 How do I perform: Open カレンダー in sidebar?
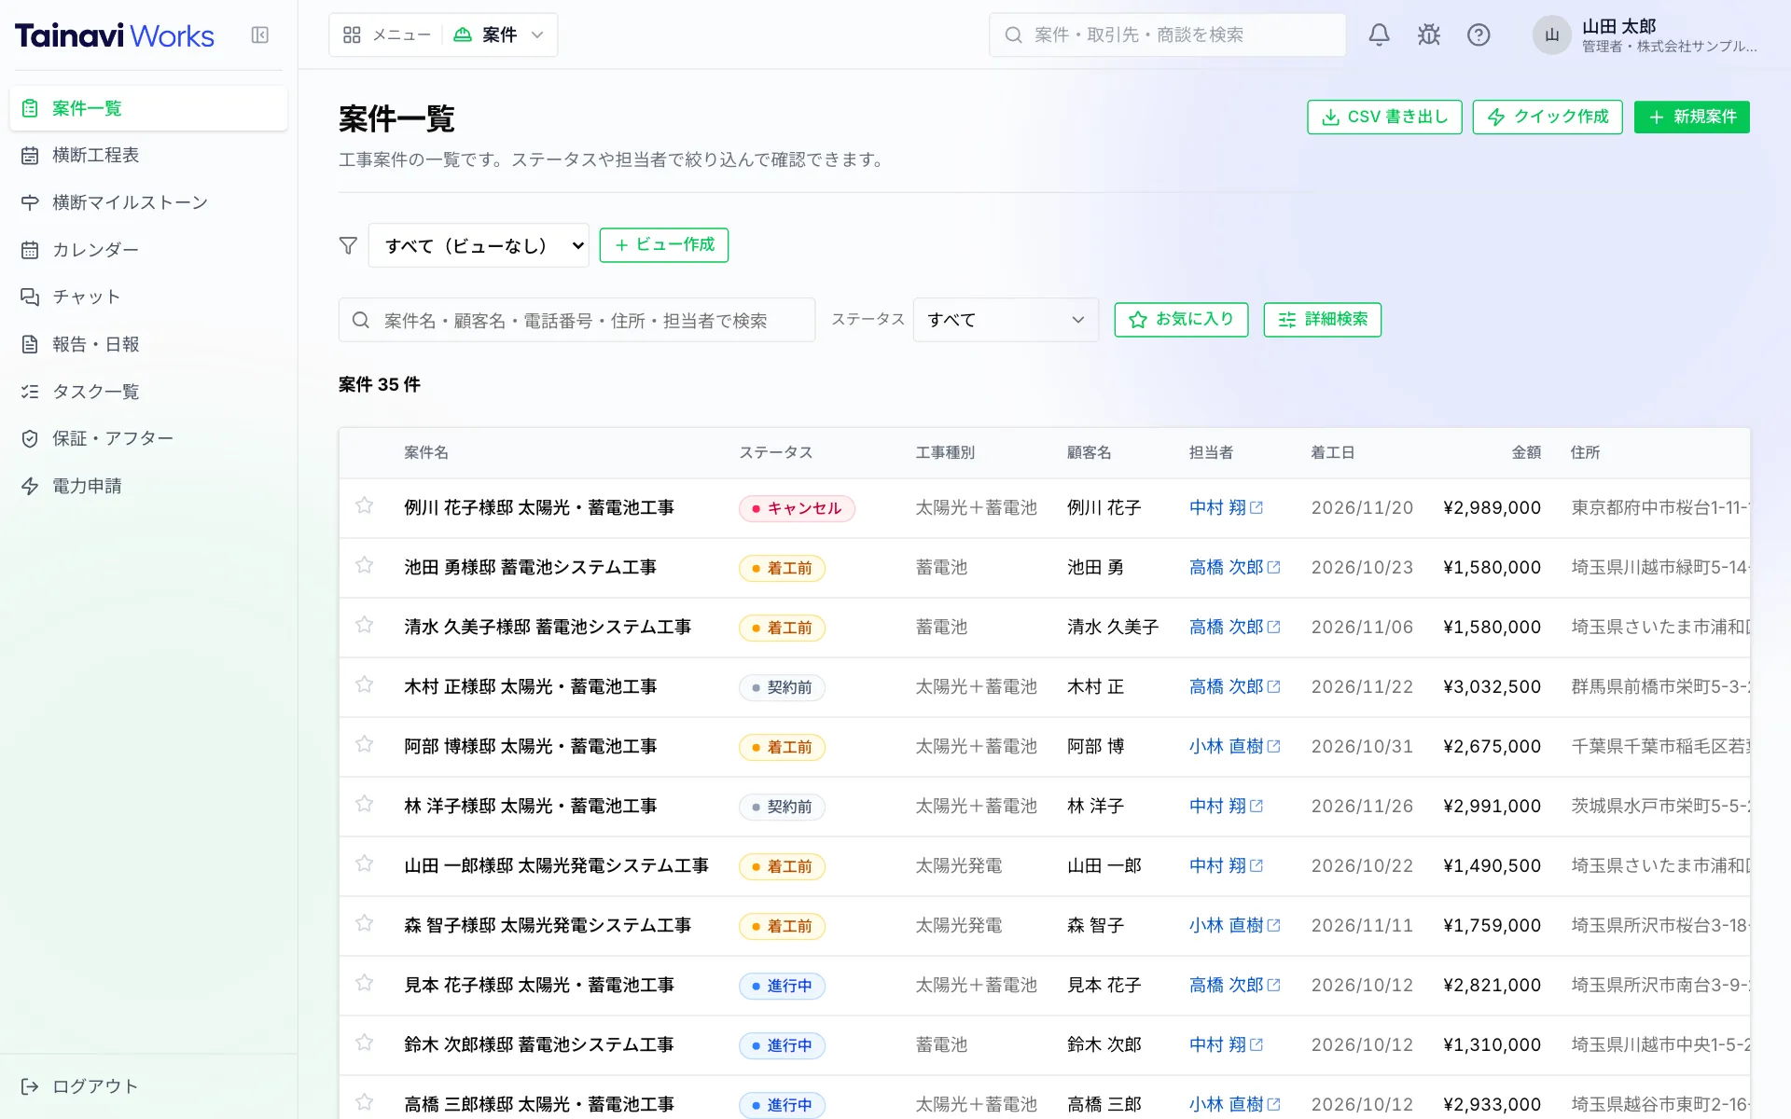[148, 250]
